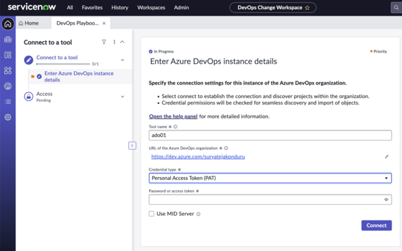Click the search magnifier icon in header

click(396, 8)
